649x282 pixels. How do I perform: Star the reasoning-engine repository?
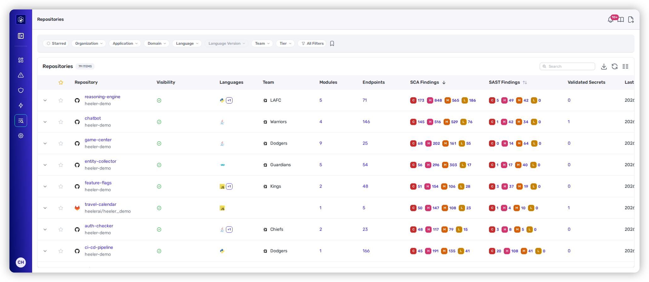(x=61, y=100)
